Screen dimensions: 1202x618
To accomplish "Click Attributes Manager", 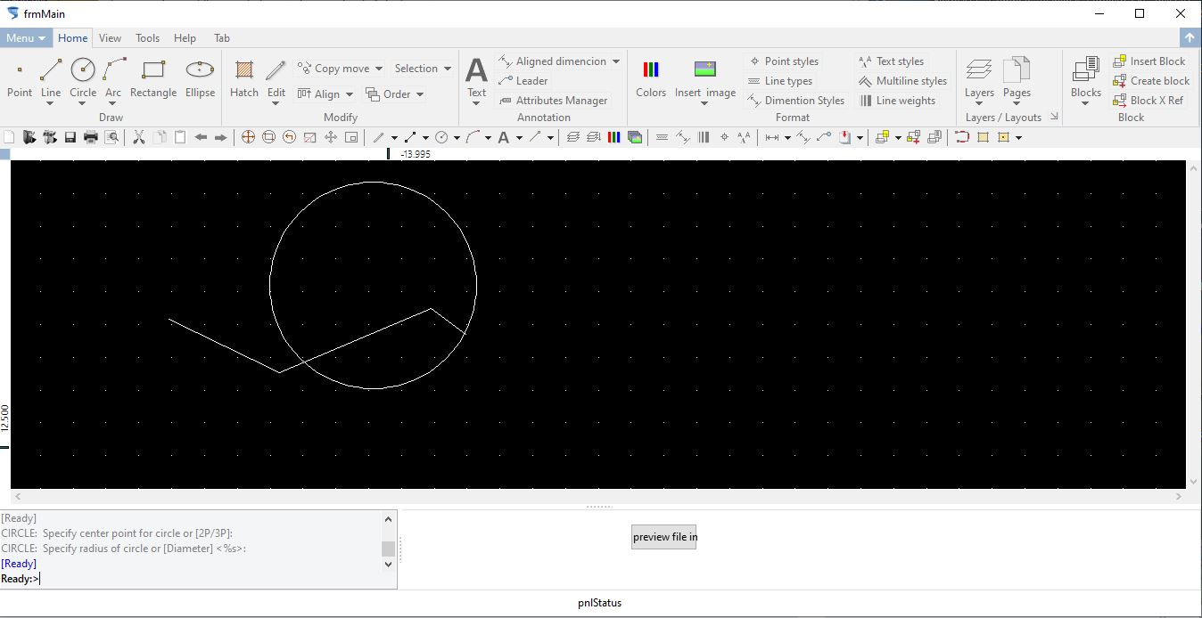I will point(553,100).
